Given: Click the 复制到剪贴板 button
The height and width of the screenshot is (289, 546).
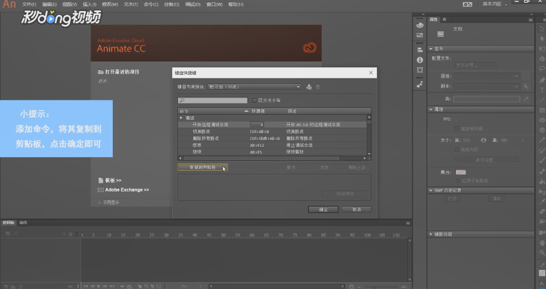Looking at the screenshot, I should [x=203, y=167].
